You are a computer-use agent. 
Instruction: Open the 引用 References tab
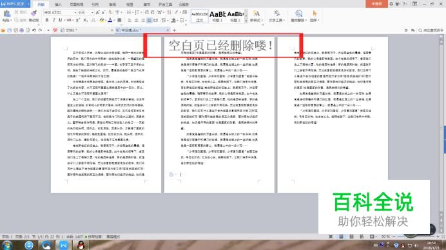click(95, 5)
